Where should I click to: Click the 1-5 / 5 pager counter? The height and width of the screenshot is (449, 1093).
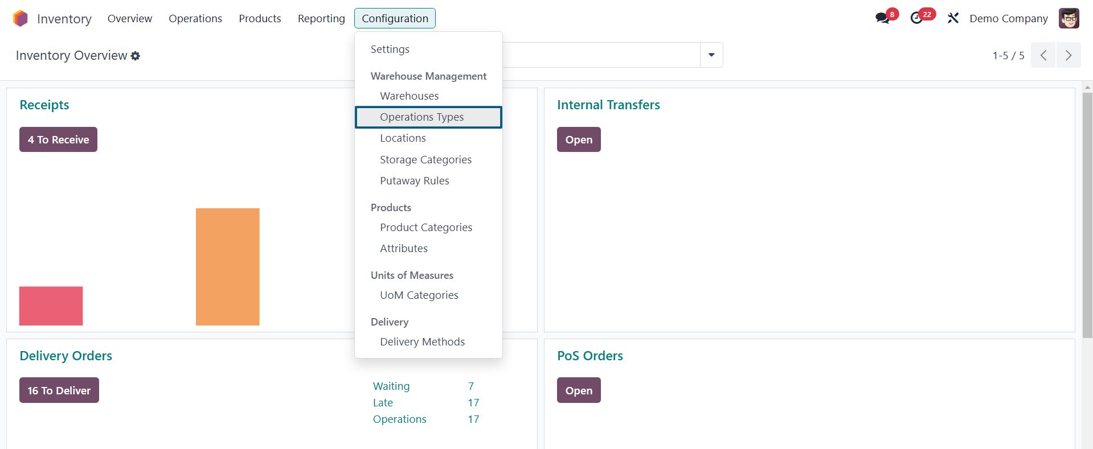[1008, 56]
